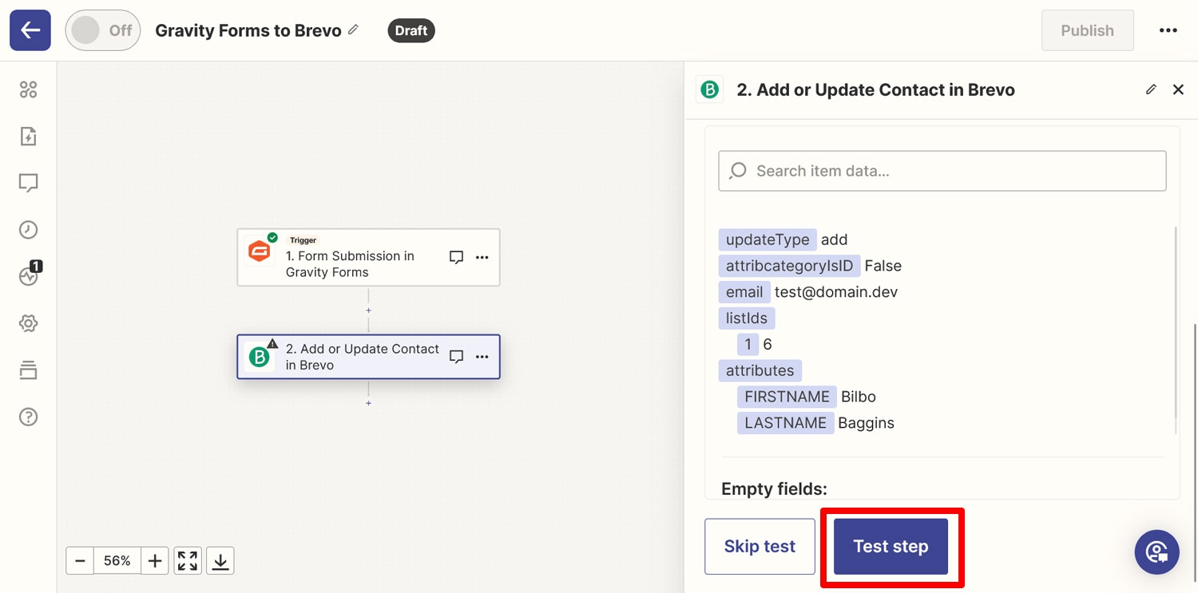Select the Gravity Forms trigger step
The width and height of the screenshot is (1198, 593).
point(368,258)
